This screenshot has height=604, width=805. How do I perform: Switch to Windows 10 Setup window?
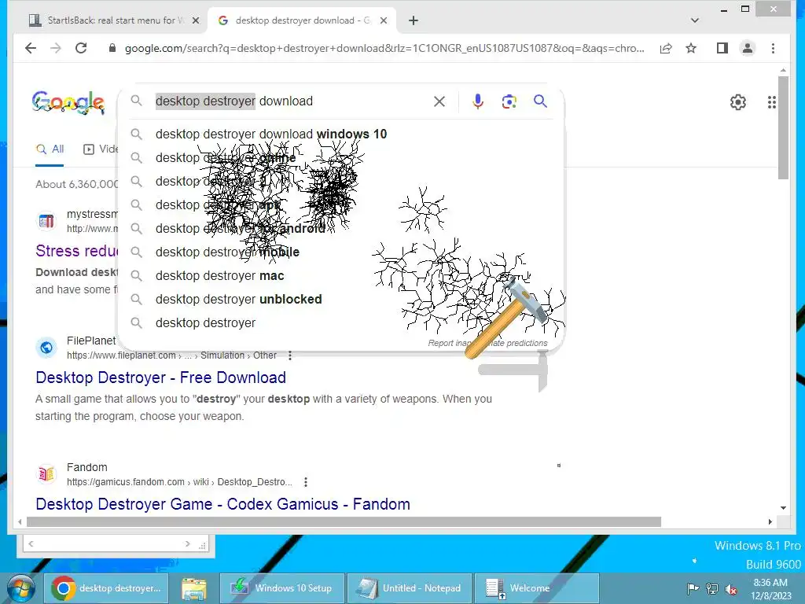tap(282, 588)
